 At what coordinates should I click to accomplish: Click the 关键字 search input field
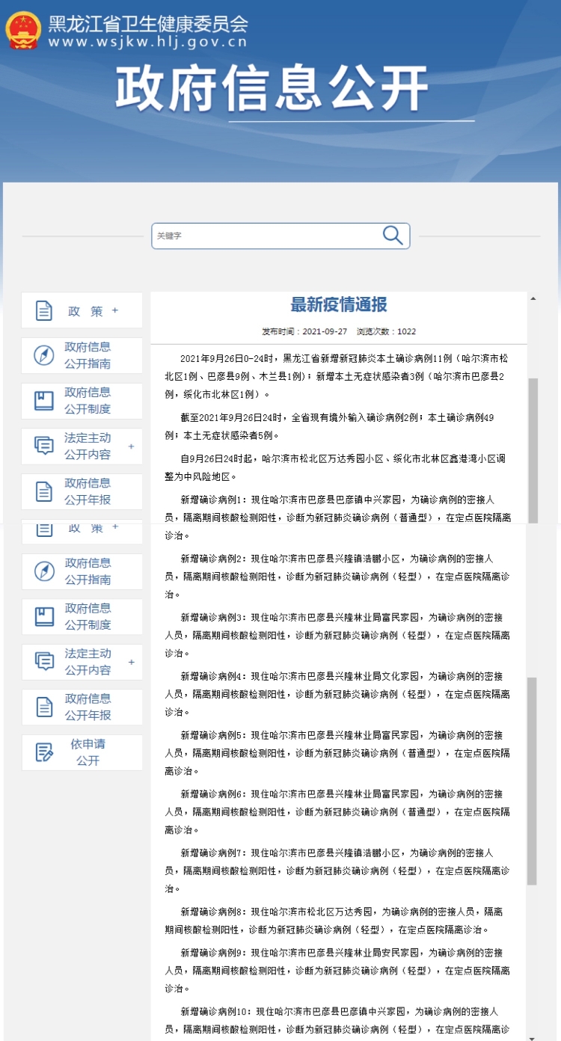pyautogui.click(x=266, y=236)
